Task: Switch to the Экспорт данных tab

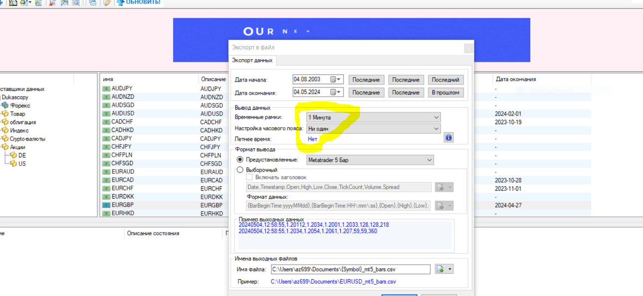Action: coord(252,60)
